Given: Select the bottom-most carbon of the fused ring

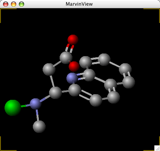Looking at the screenshot, I should tap(96, 101).
